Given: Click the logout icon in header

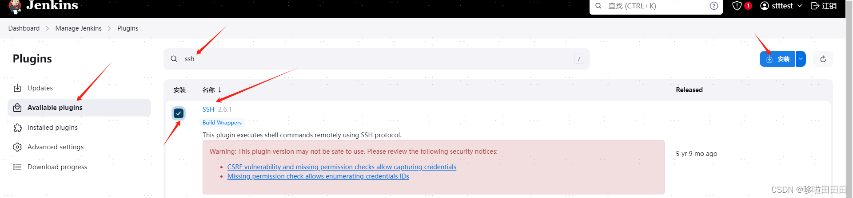Looking at the screenshot, I should (x=815, y=6).
